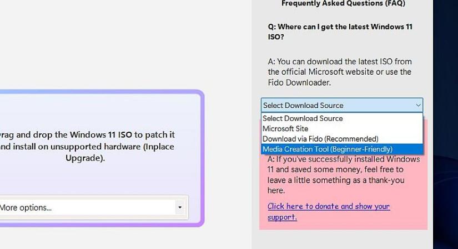This screenshot has height=249, width=458.
Task: Open the Select Download Source combo box
Action: click(342, 105)
